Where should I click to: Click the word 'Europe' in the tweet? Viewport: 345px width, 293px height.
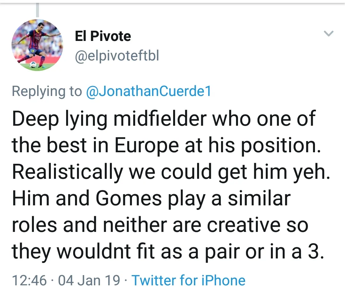(147, 145)
